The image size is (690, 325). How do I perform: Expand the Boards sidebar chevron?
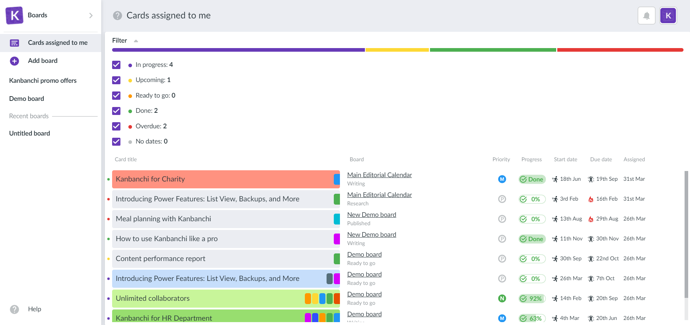[x=91, y=15]
